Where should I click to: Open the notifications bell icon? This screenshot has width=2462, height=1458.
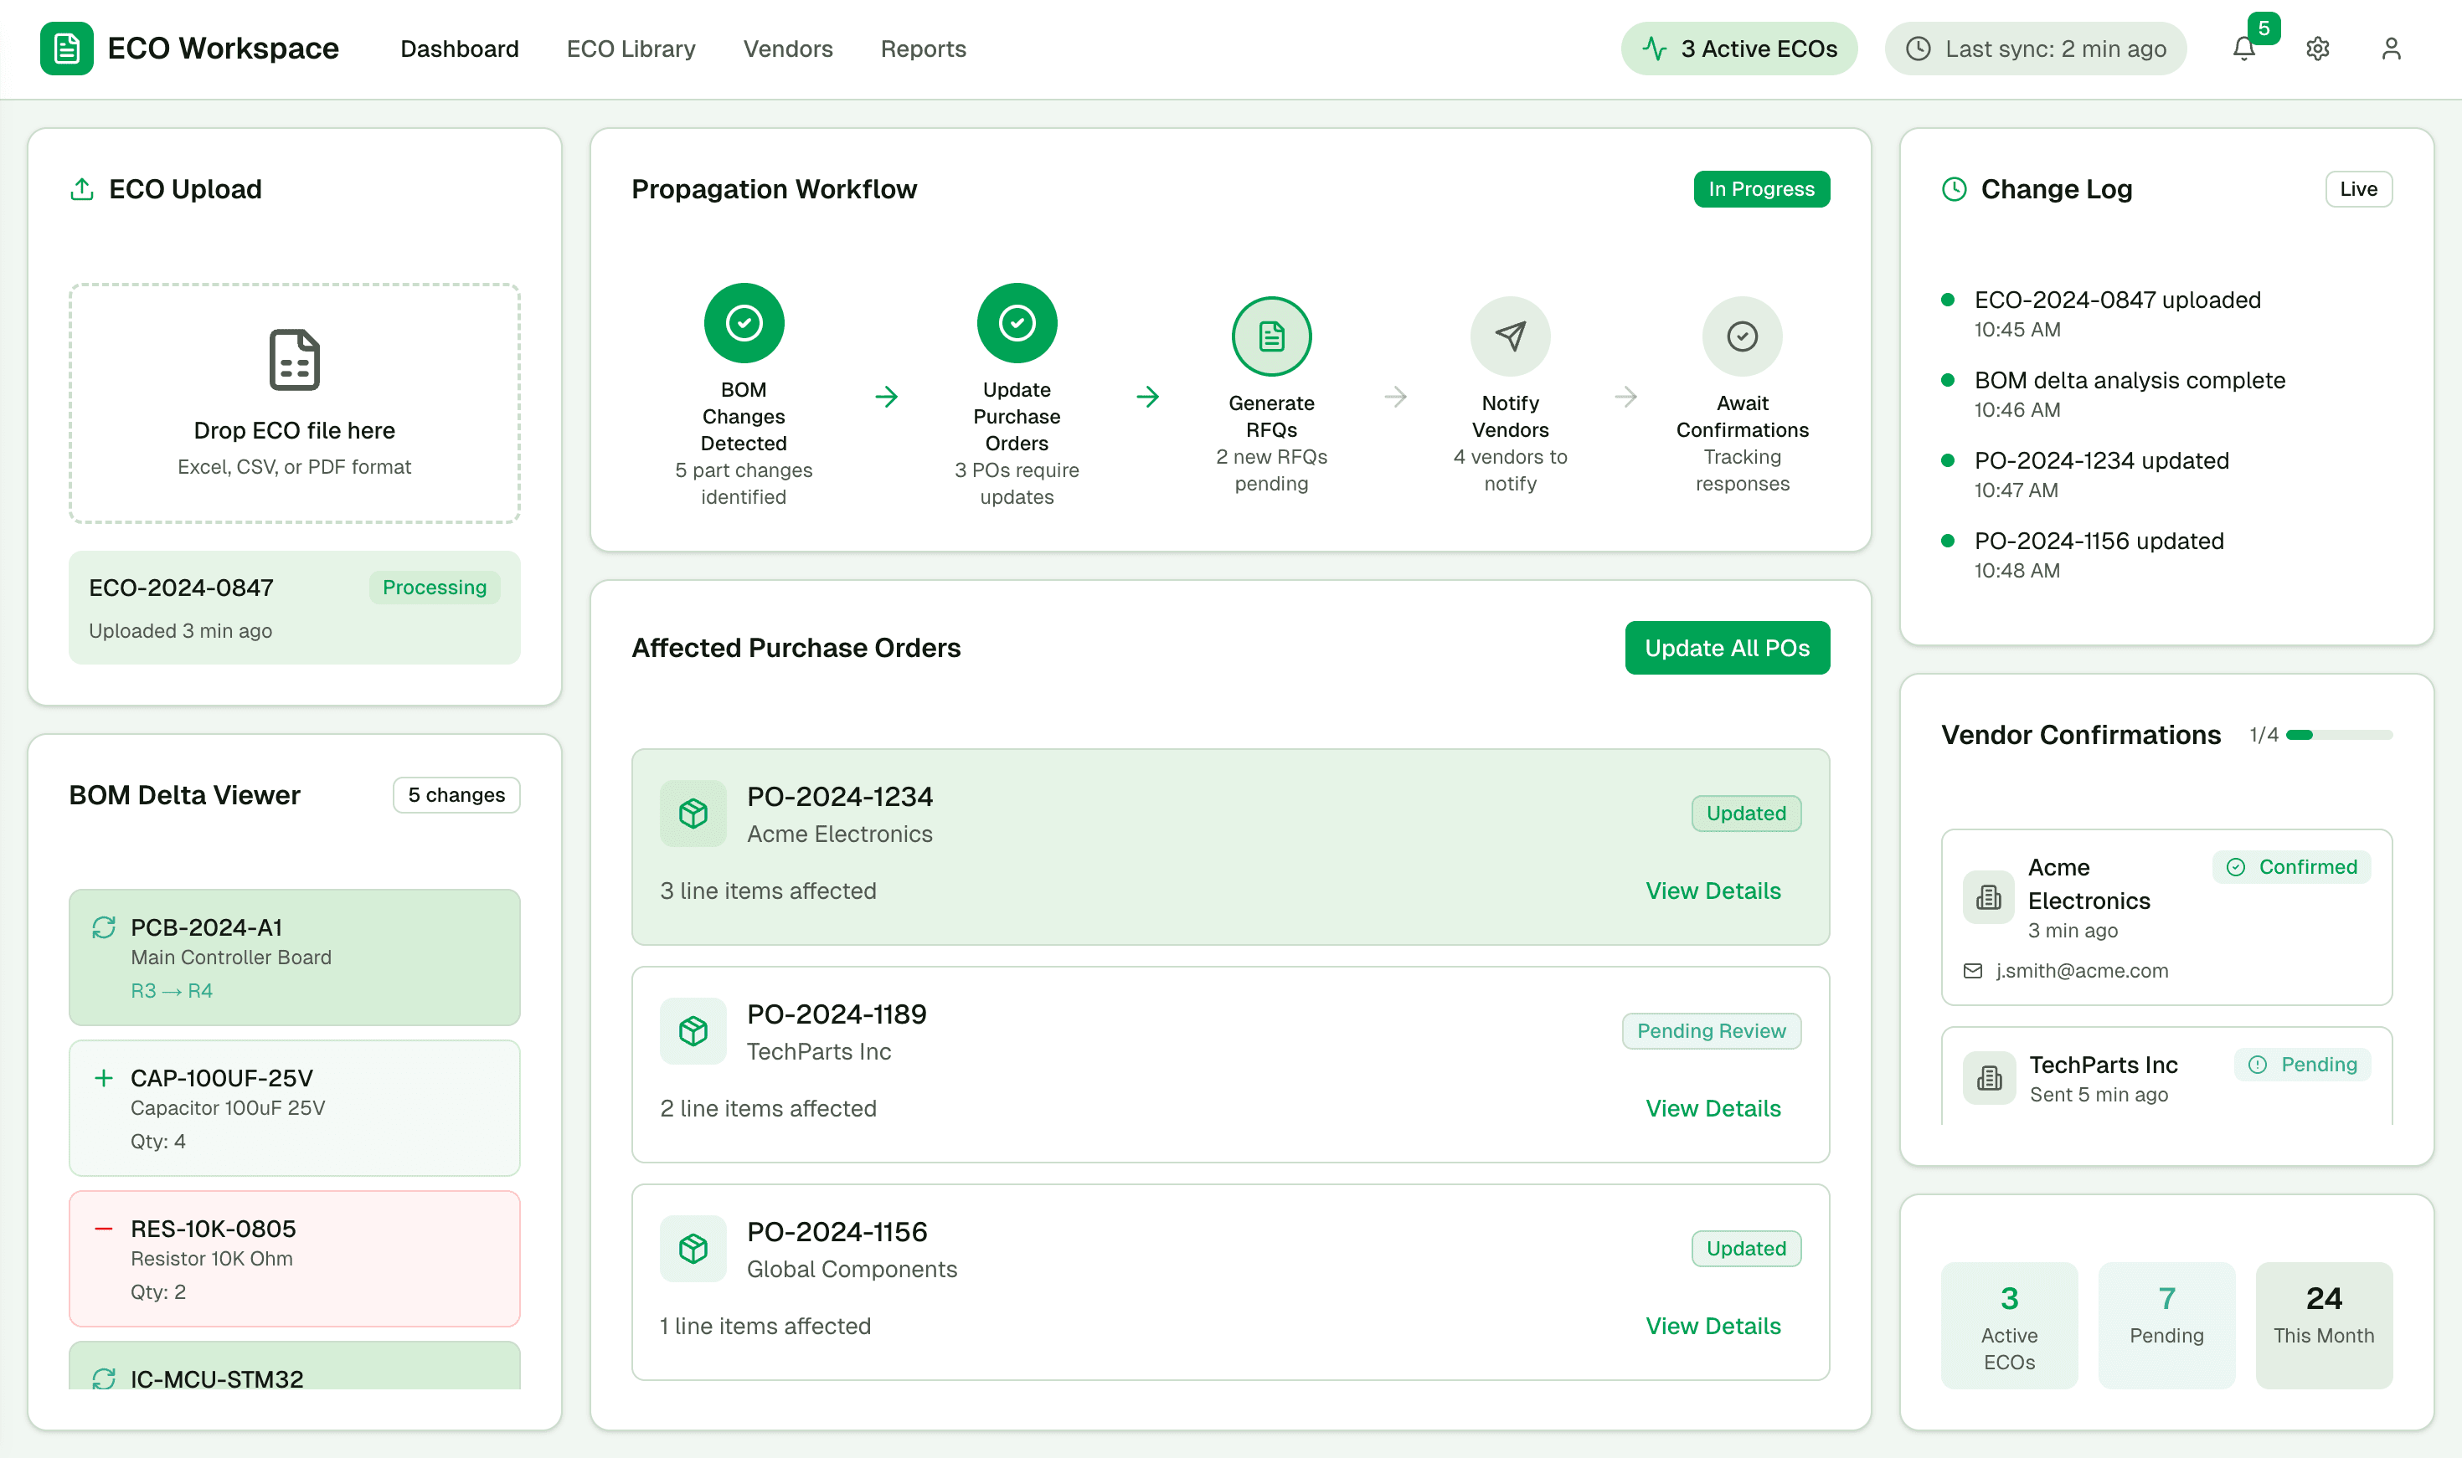2243,49
